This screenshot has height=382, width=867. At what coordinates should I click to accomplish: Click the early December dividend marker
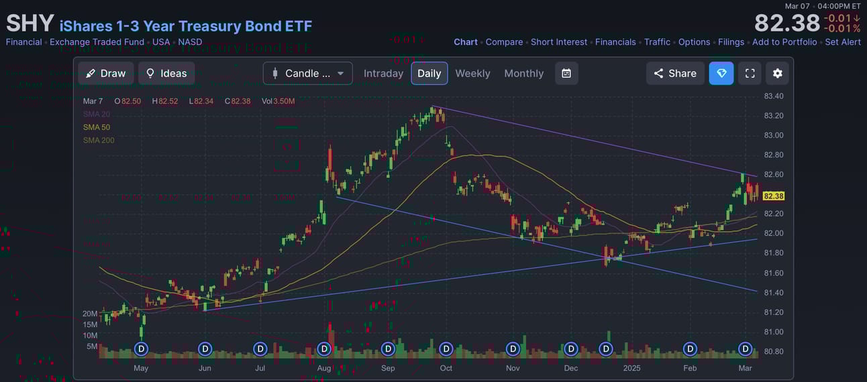coord(571,349)
